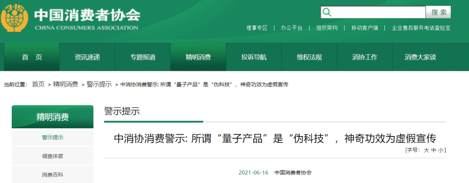Open the 专题报道 navigation menu

143,57
